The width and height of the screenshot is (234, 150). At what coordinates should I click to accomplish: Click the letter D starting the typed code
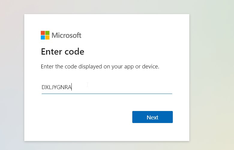click(43, 87)
